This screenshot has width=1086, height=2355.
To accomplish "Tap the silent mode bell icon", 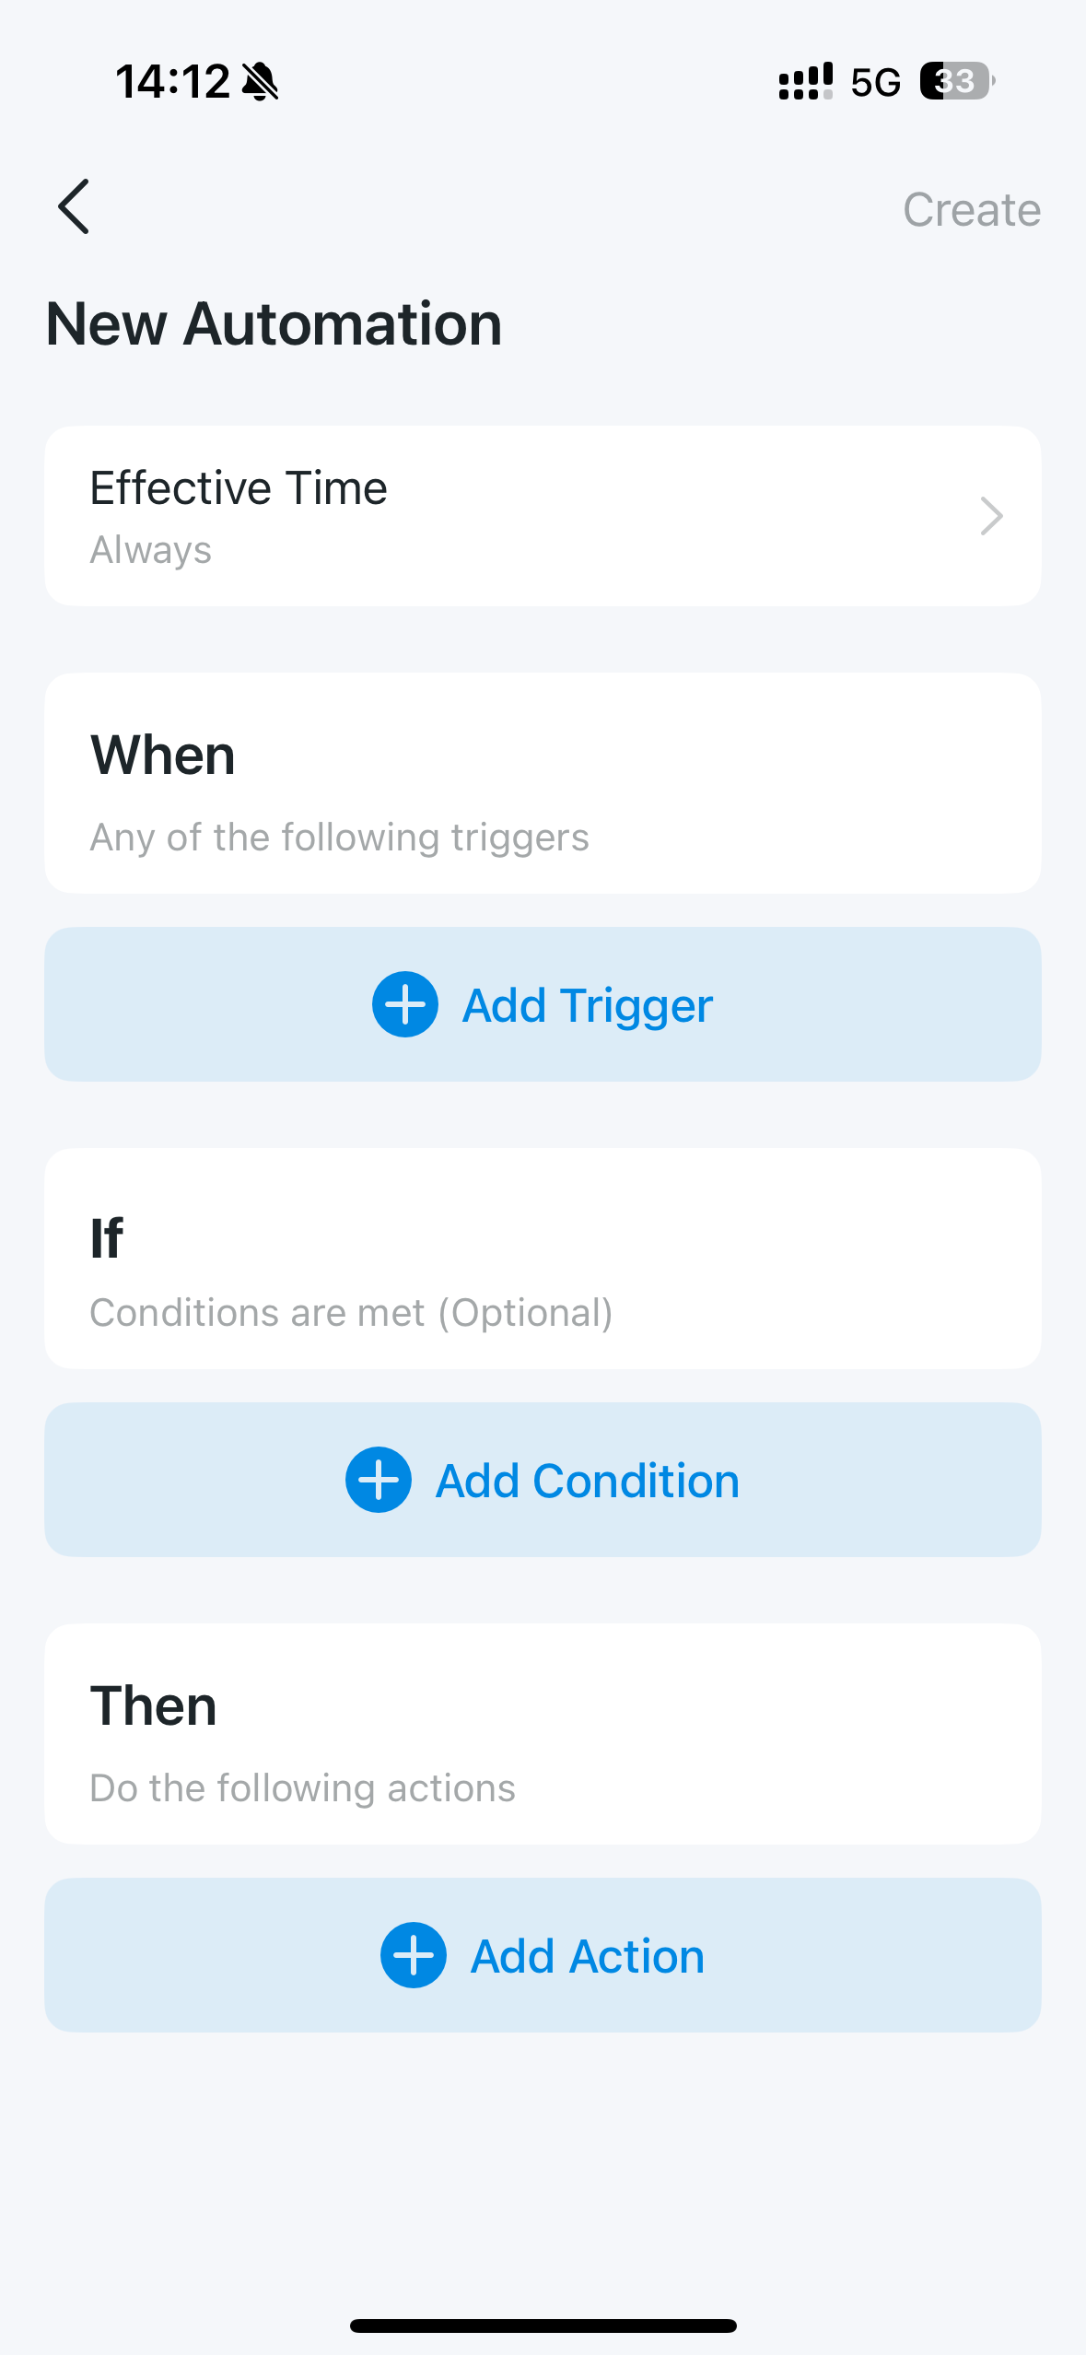I will tap(260, 82).
